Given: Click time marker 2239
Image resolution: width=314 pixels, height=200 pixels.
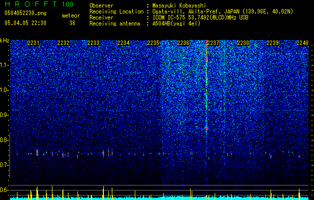Looking at the screenshot, I should tap(273, 42).
